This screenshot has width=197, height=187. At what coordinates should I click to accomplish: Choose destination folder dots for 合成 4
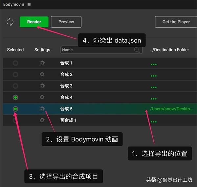(154, 99)
